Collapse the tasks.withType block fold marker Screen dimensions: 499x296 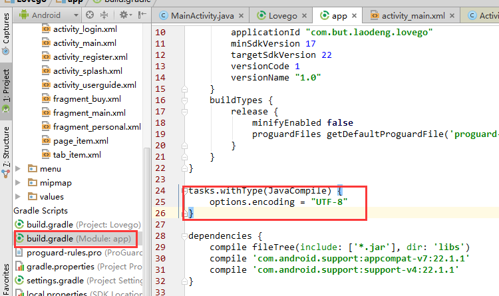184,191
